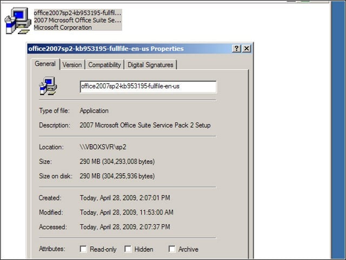
Task: Click the file label 'office2007sp2-kb953195-fullfil...'
Action: tap(77, 13)
